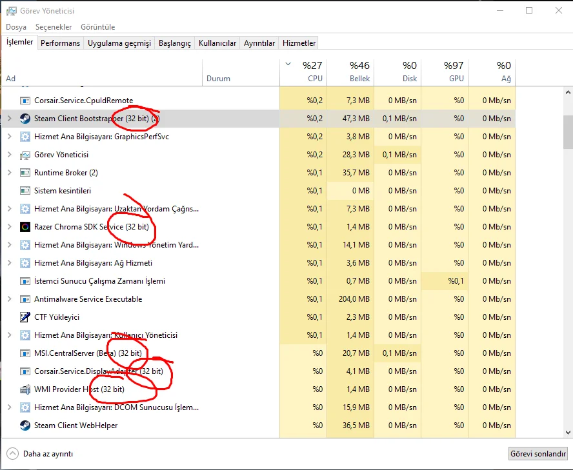Open the Seçenekler menu
Image resolution: width=573 pixels, height=470 pixels.
(x=54, y=27)
